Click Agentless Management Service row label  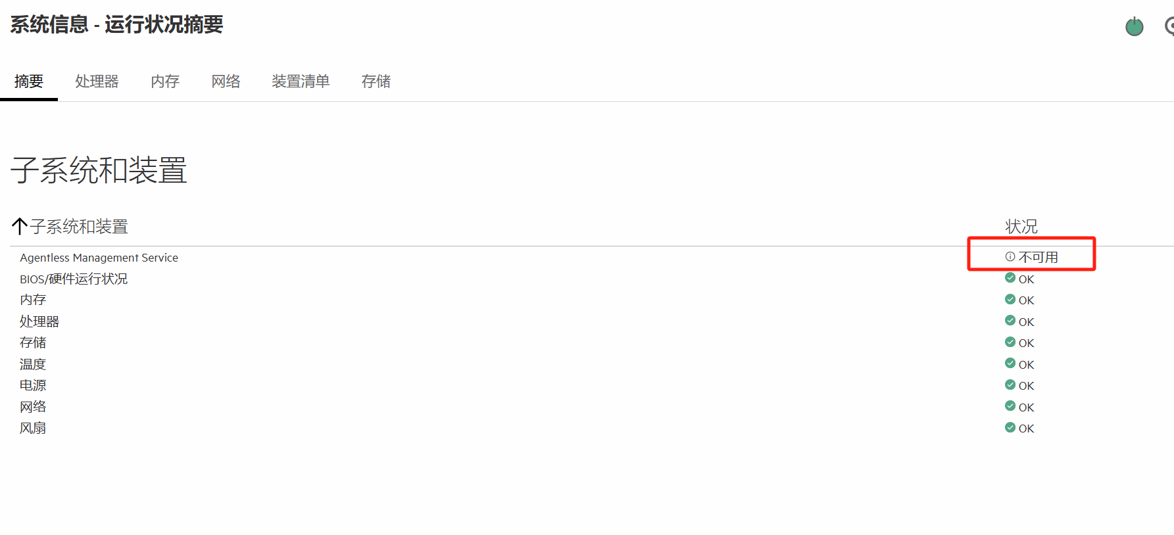(99, 258)
